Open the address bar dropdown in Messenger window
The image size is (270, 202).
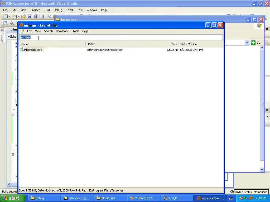click(x=247, y=43)
